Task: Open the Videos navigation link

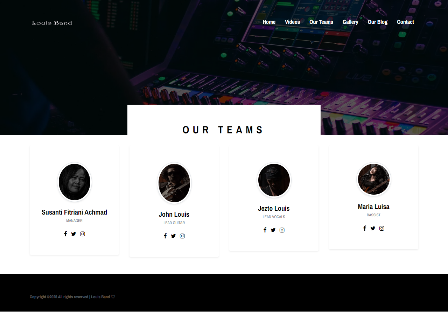Action: click(292, 22)
